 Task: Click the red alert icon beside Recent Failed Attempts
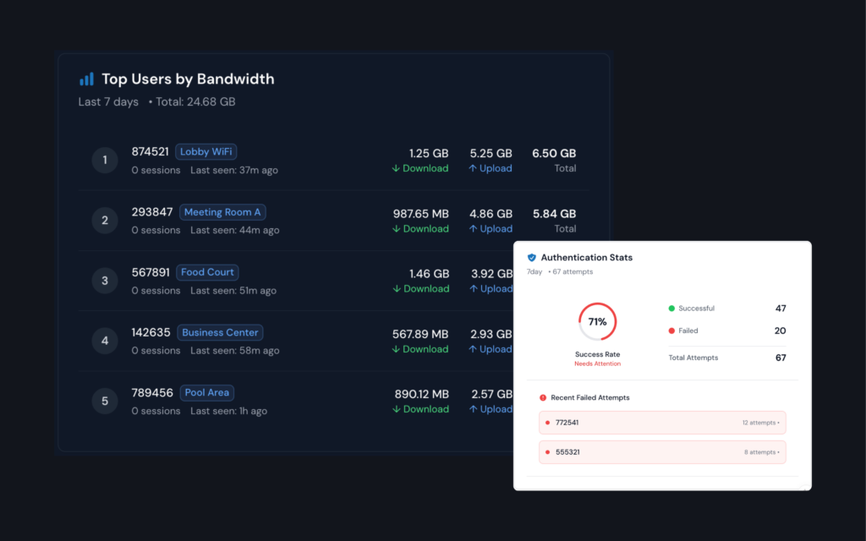542,397
